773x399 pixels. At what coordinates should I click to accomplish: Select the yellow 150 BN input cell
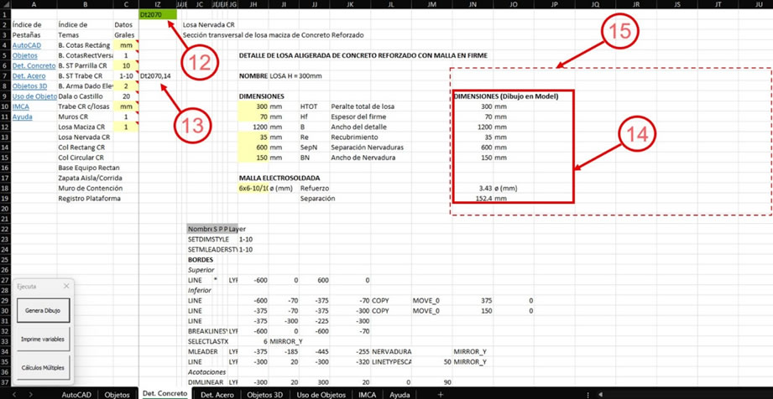[x=253, y=158]
